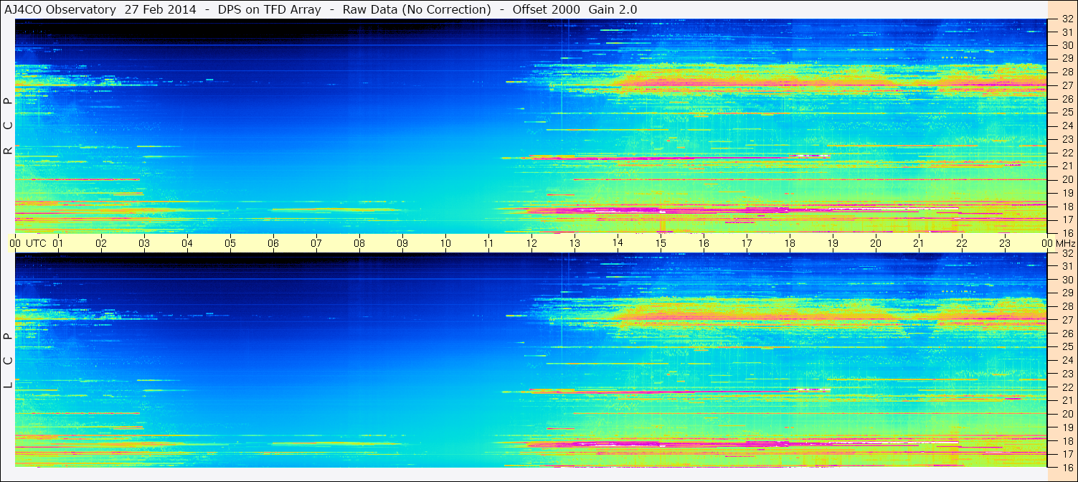Image resolution: width=1078 pixels, height=482 pixels.
Task: Select the 30 MHz tick of the RCP panel
Action: point(1067,45)
